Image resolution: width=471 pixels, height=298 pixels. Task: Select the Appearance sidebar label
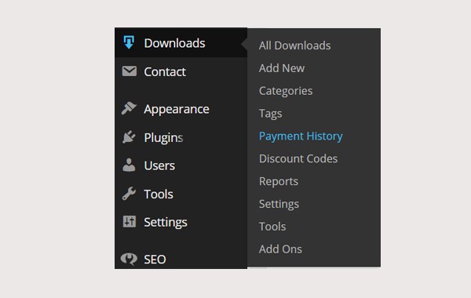(177, 109)
